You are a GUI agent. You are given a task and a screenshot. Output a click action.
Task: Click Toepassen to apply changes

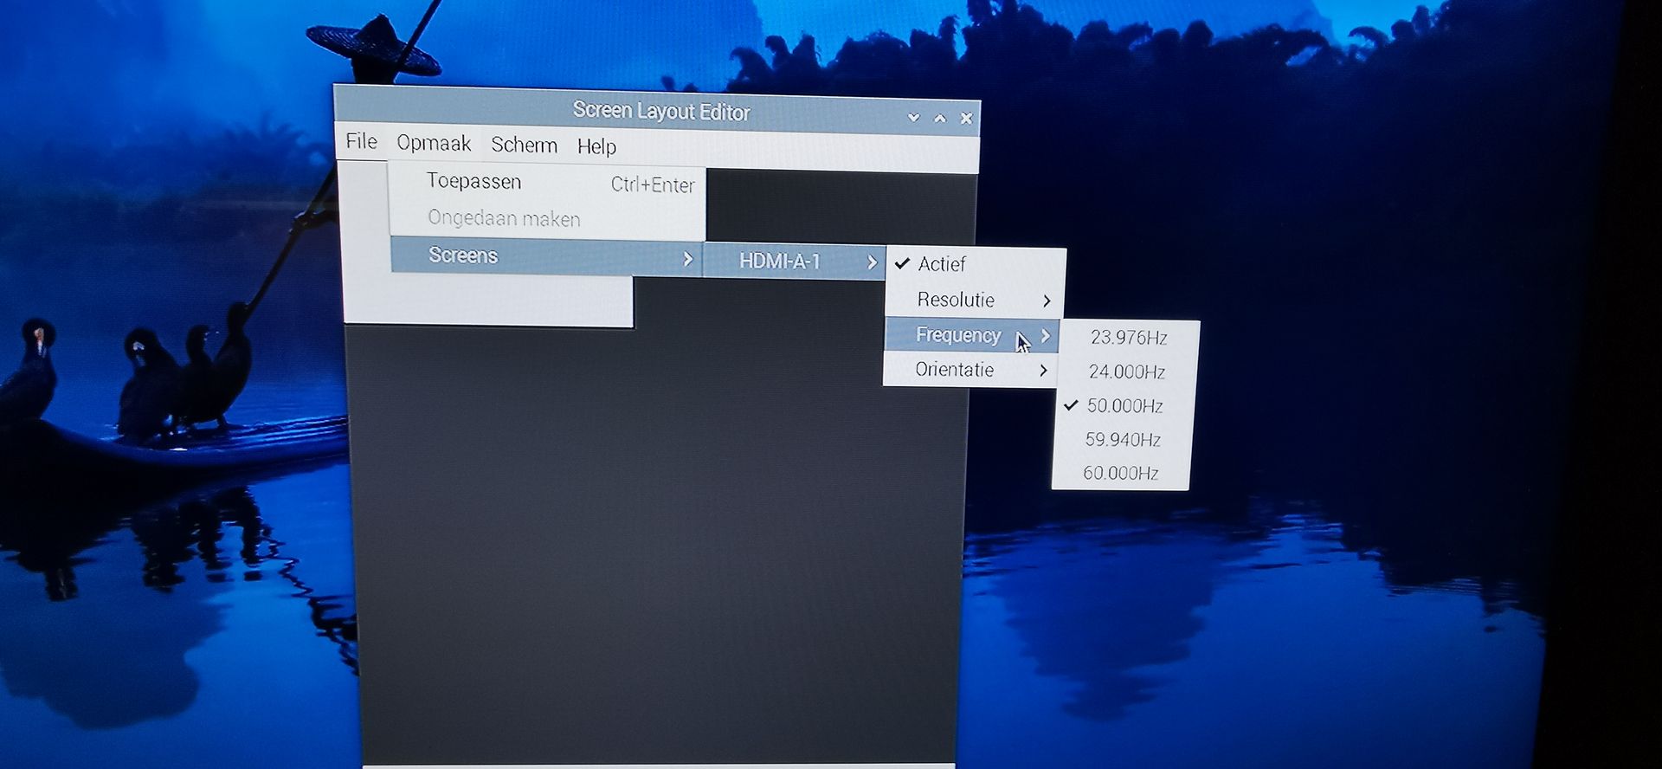473,182
